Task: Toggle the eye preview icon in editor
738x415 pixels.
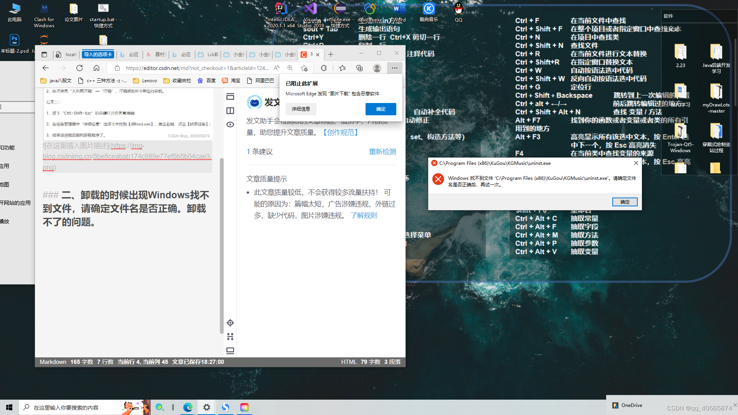Action: click(230, 124)
